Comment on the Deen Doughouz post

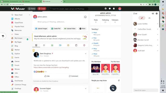pos(73,76)
